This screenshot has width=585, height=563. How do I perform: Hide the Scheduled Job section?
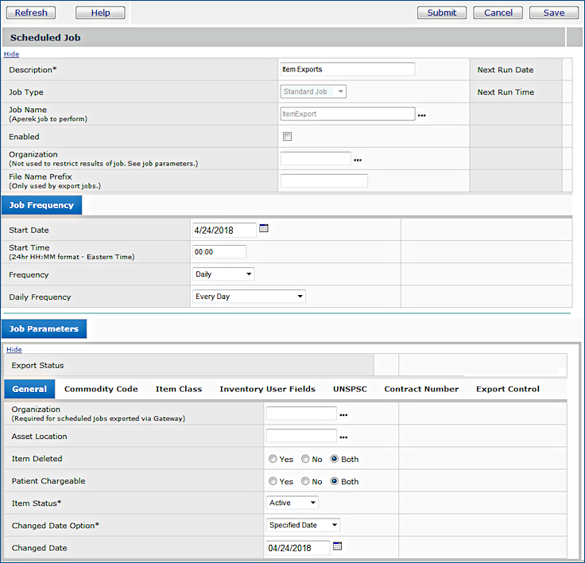click(x=11, y=54)
